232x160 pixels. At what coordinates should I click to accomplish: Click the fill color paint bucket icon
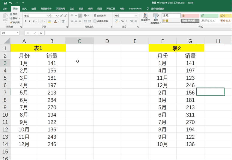pos(49,21)
